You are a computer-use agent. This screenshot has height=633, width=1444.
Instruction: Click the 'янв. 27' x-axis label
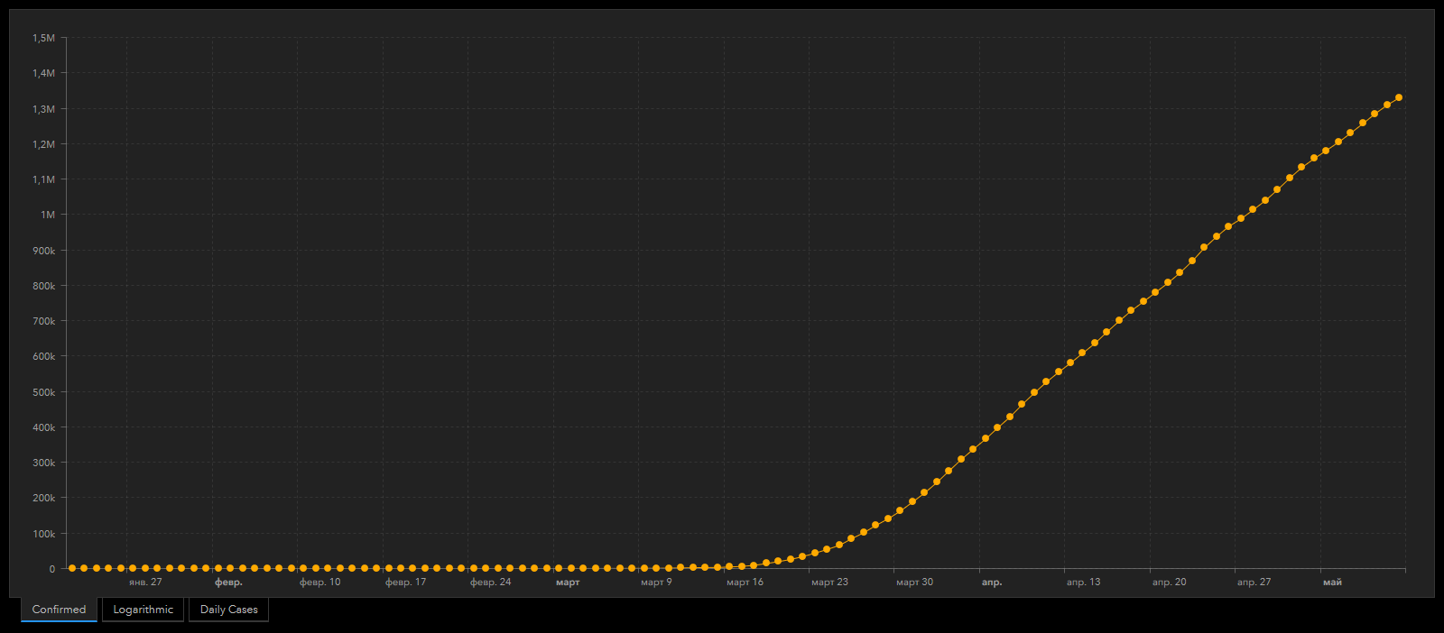point(145,583)
